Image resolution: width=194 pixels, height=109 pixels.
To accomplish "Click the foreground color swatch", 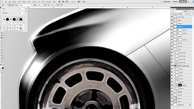I will point(2,67).
